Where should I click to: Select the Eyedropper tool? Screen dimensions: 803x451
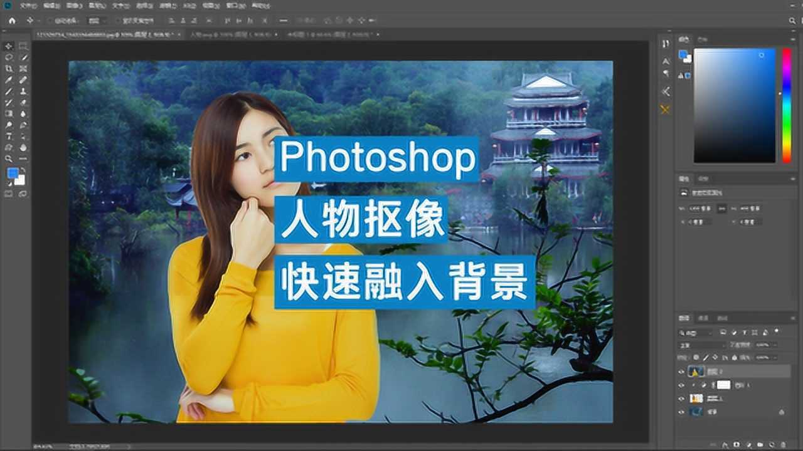point(9,80)
